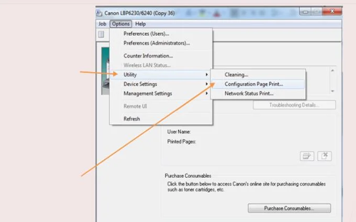Click the Purchase Consumables group heading
The height and width of the screenshot is (222, 356).
pos(188,176)
